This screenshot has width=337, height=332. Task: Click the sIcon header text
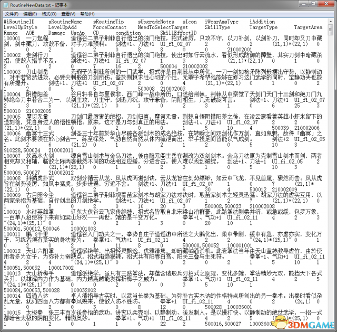pos(190,22)
